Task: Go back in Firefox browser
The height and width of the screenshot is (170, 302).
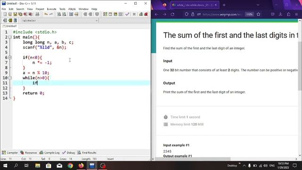Action: pyautogui.click(x=156, y=14)
